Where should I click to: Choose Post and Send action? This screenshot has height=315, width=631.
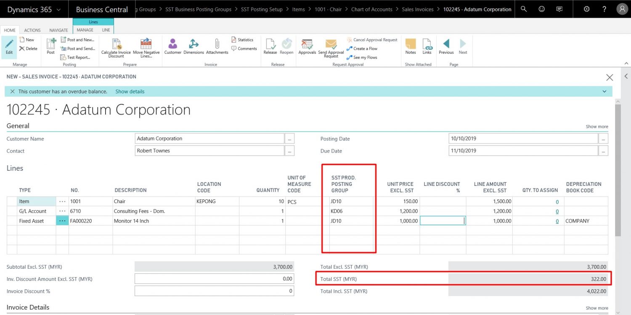tap(77, 49)
